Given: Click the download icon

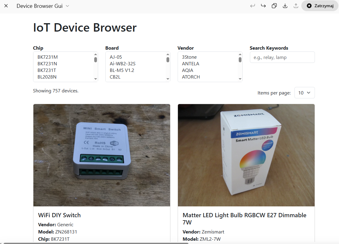Looking at the screenshot, I should (285, 6).
